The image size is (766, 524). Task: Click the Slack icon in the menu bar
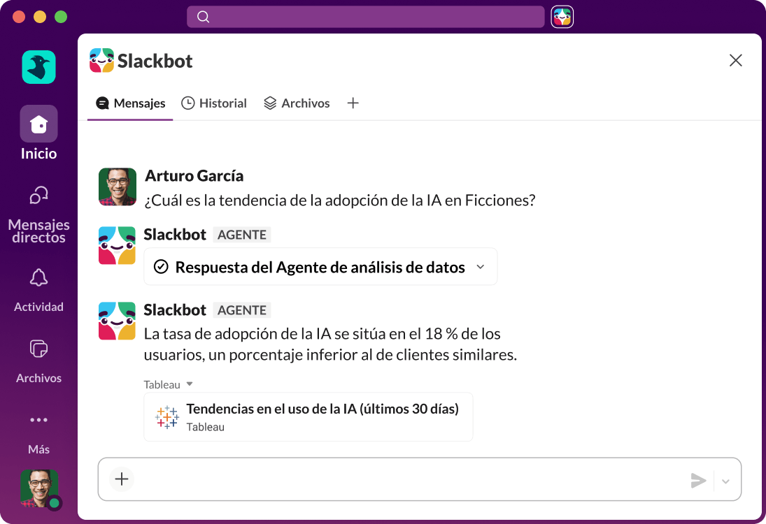(562, 16)
